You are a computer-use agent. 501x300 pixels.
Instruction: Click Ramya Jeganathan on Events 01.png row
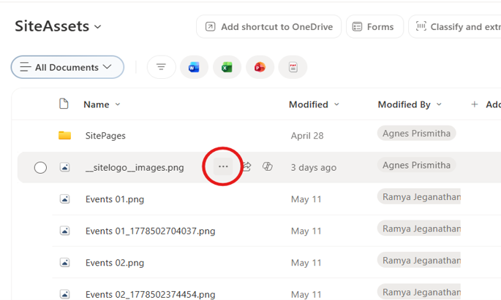click(419, 196)
